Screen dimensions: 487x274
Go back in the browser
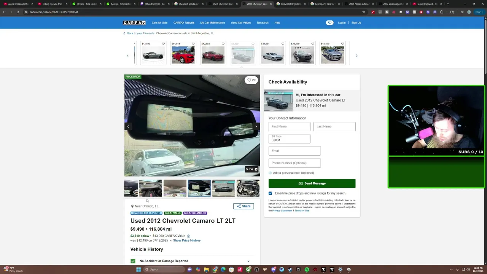[x=4, y=12]
